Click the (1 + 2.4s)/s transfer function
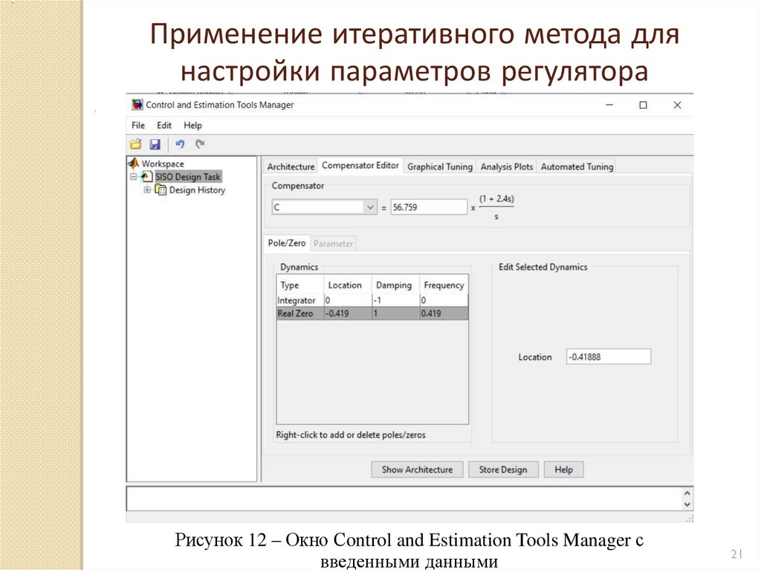This screenshot has height=570, width=761. point(496,207)
